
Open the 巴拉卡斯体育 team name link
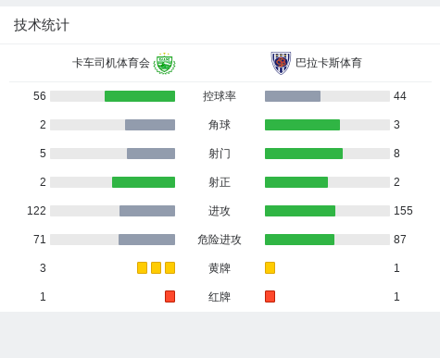tap(329, 63)
